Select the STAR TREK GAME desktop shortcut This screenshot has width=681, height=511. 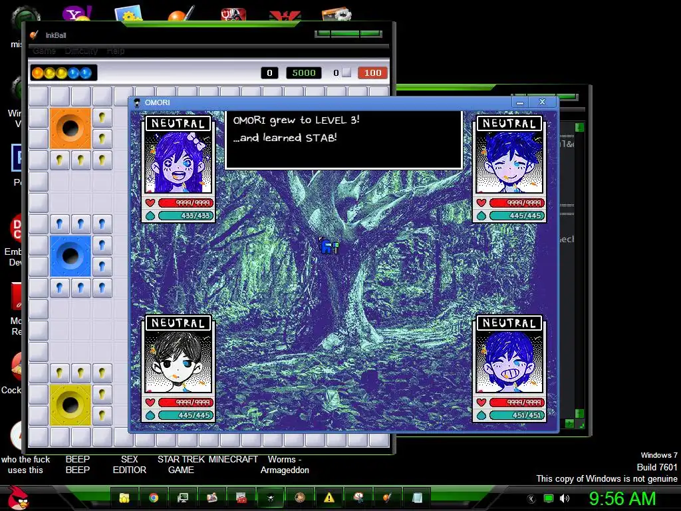[181, 464]
